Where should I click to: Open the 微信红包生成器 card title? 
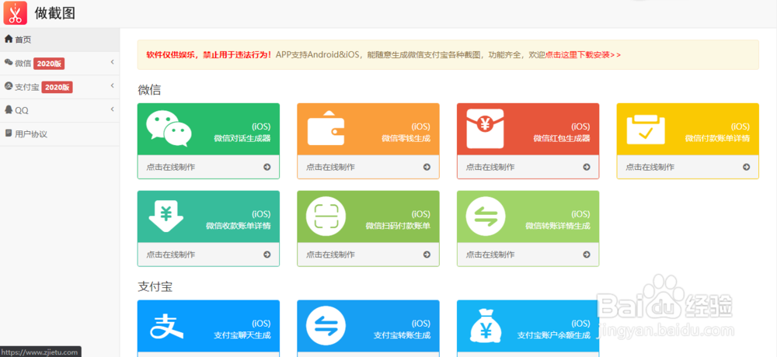tap(562, 138)
